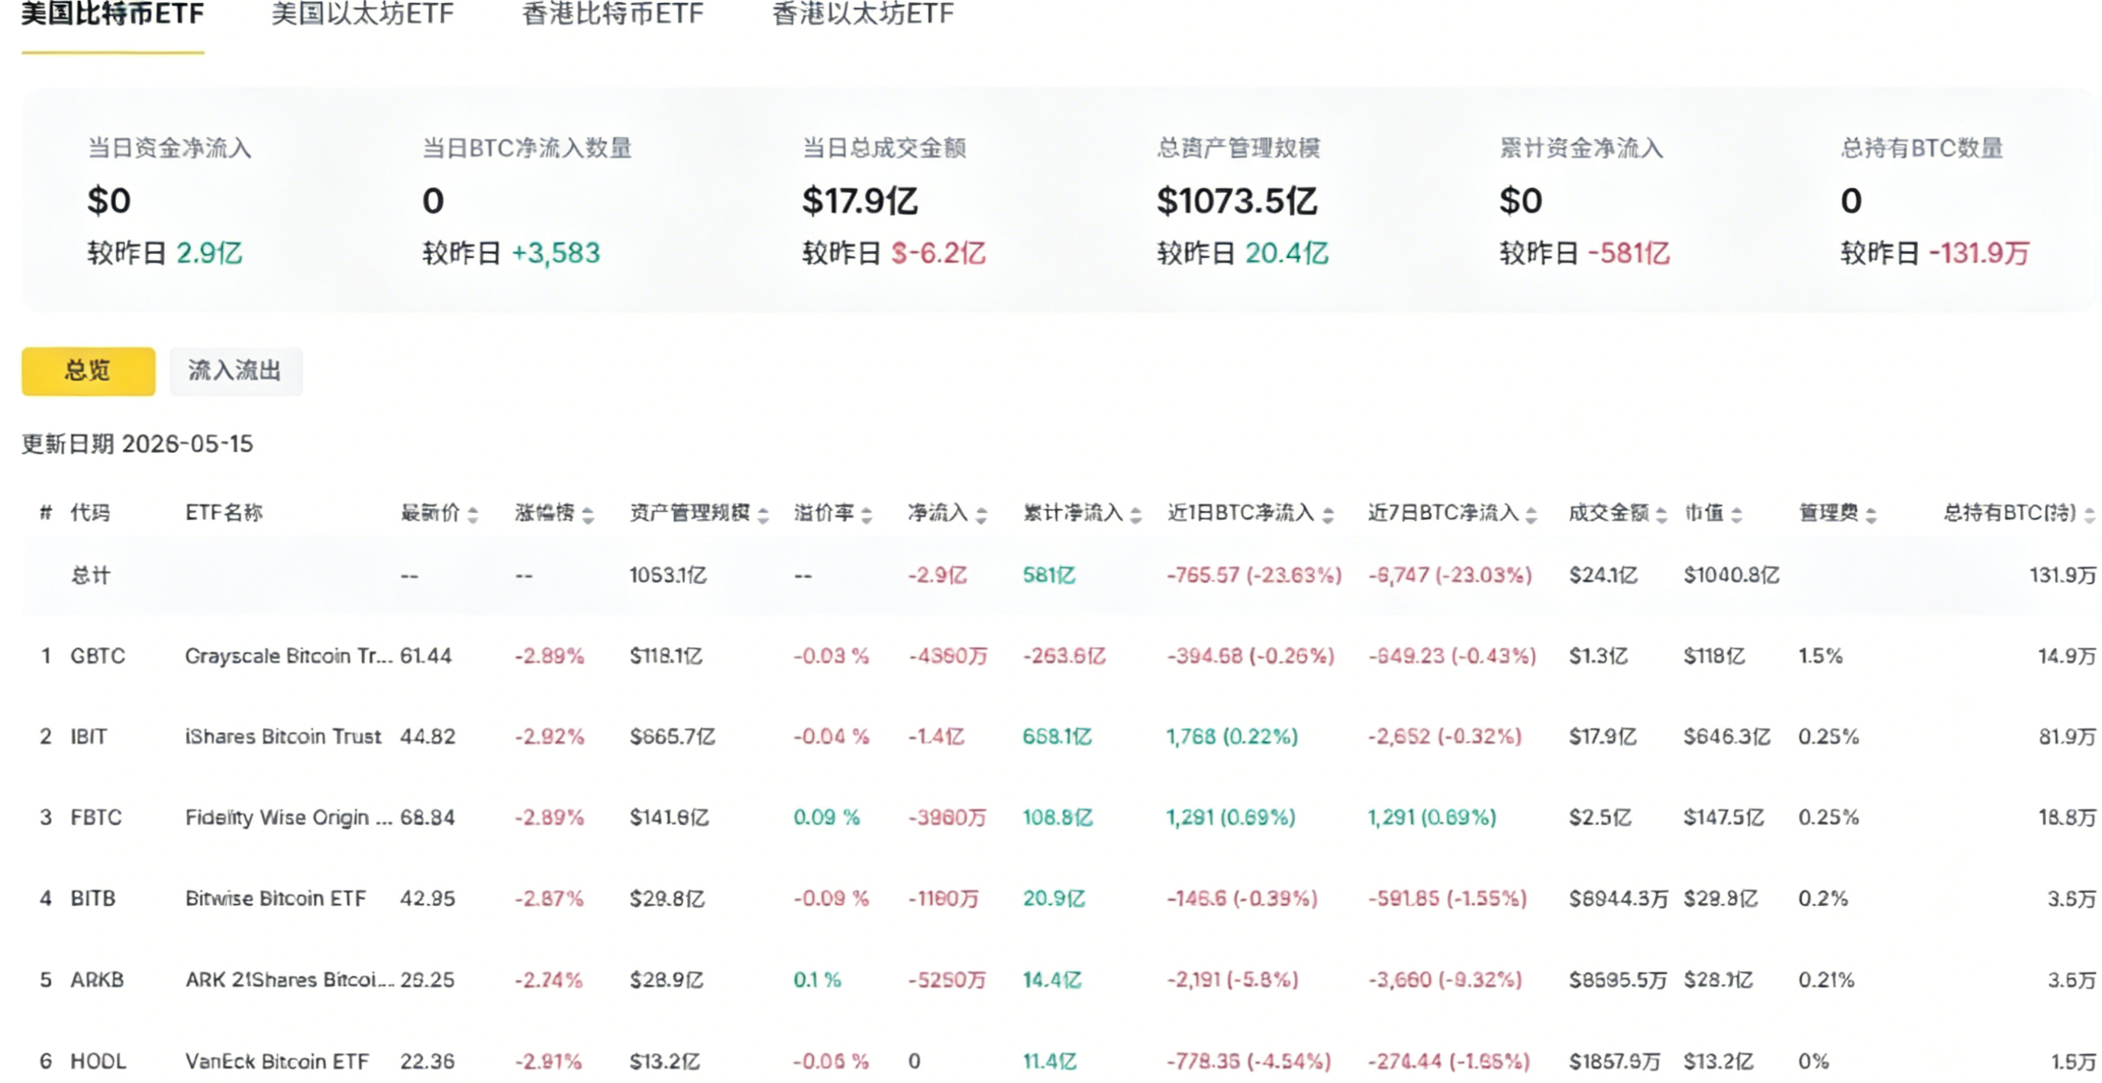The height and width of the screenshot is (1083, 2102).
Task: Click the 更新日期 2026-05-15 text
Action: [137, 443]
